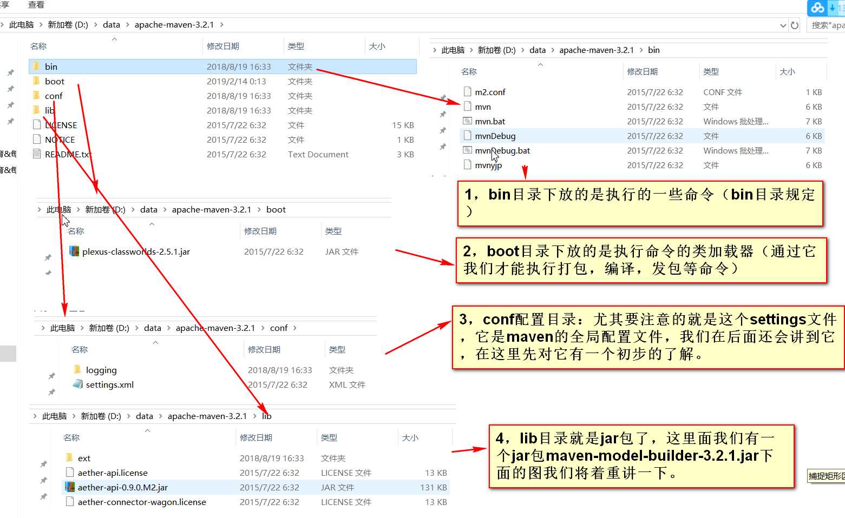845x518 pixels.
Task: Click the conf folder icon
Action: (36, 95)
